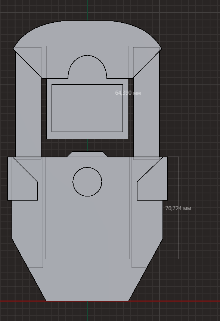Click the circle in the lower body

coord(87,182)
